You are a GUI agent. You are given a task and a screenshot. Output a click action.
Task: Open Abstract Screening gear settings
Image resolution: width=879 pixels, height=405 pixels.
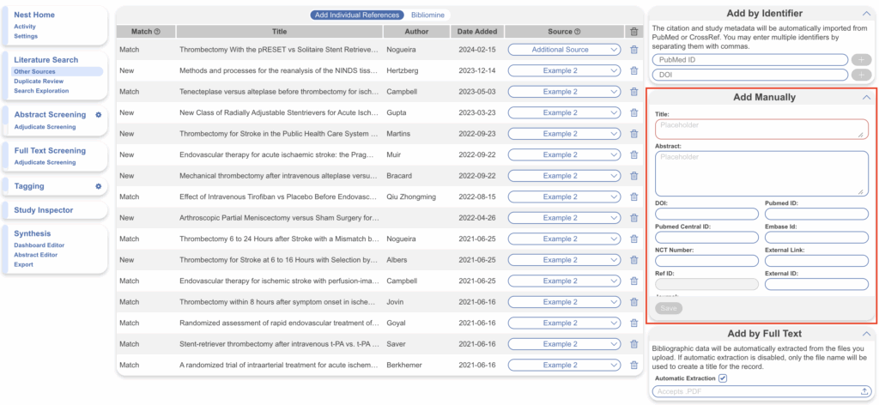[x=99, y=114]
